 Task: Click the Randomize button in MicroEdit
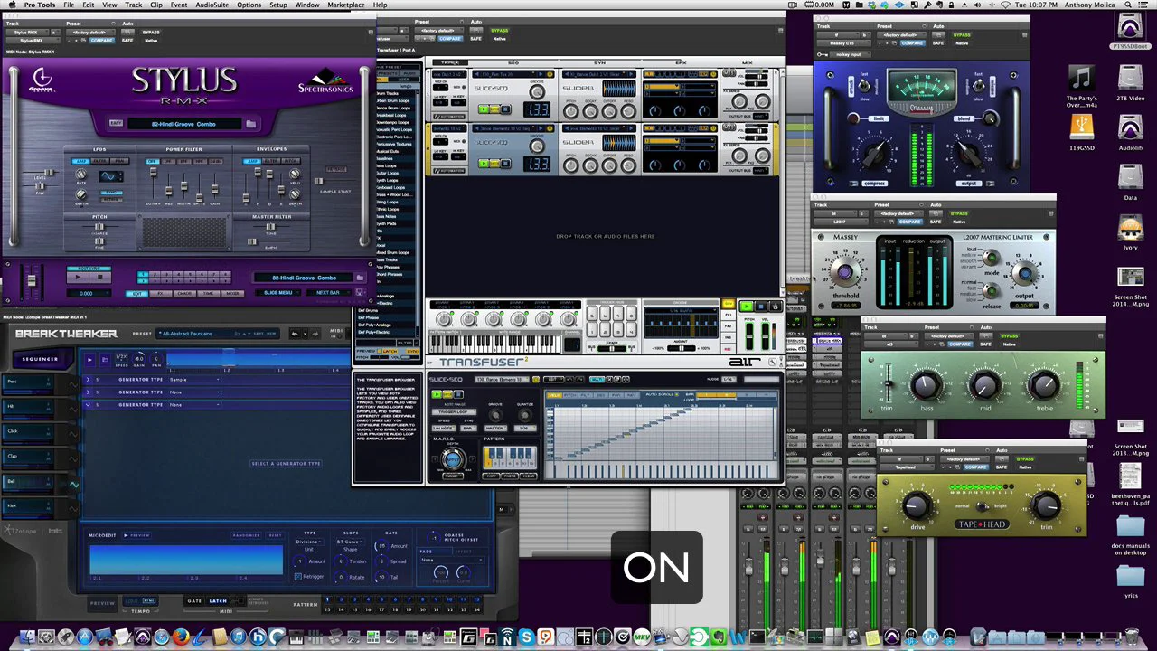246,535
